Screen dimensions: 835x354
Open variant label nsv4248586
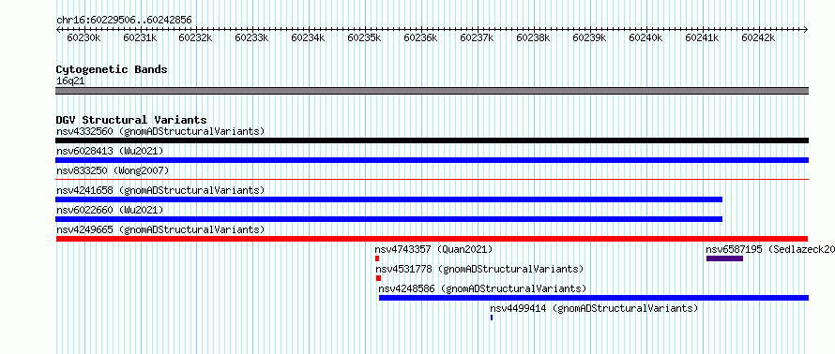pos(482,288)
